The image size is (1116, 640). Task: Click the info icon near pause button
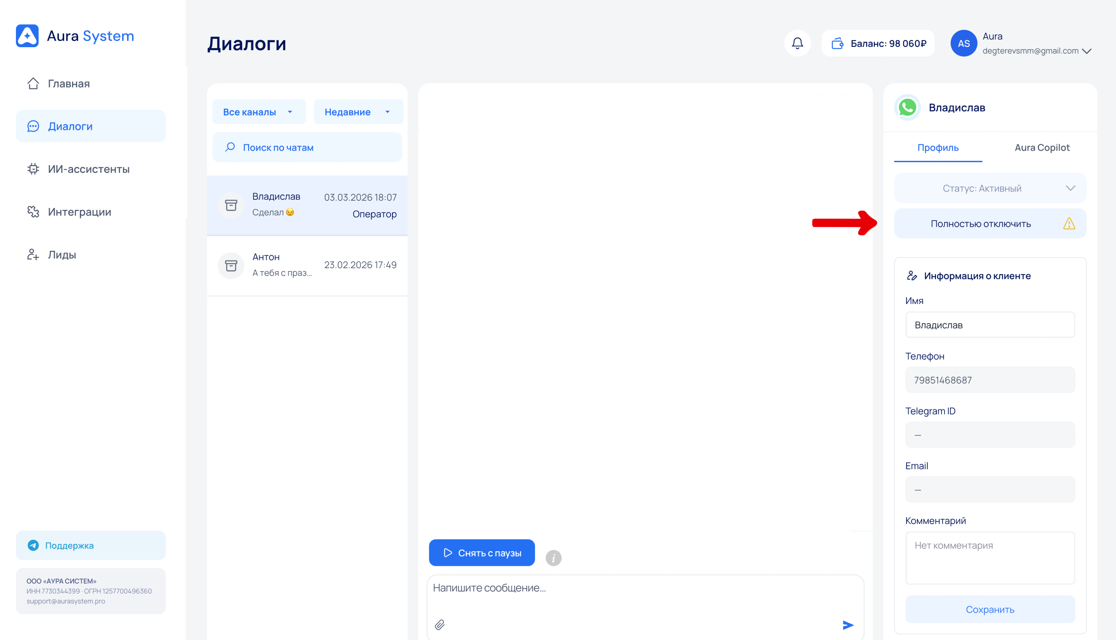[x=553, y=558]
